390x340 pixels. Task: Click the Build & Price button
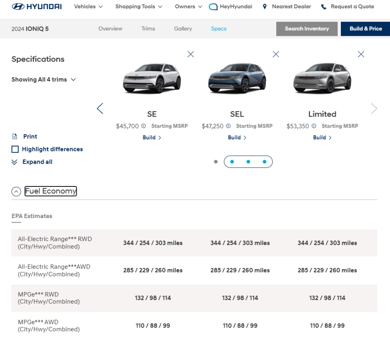click(x=365, y=29)
